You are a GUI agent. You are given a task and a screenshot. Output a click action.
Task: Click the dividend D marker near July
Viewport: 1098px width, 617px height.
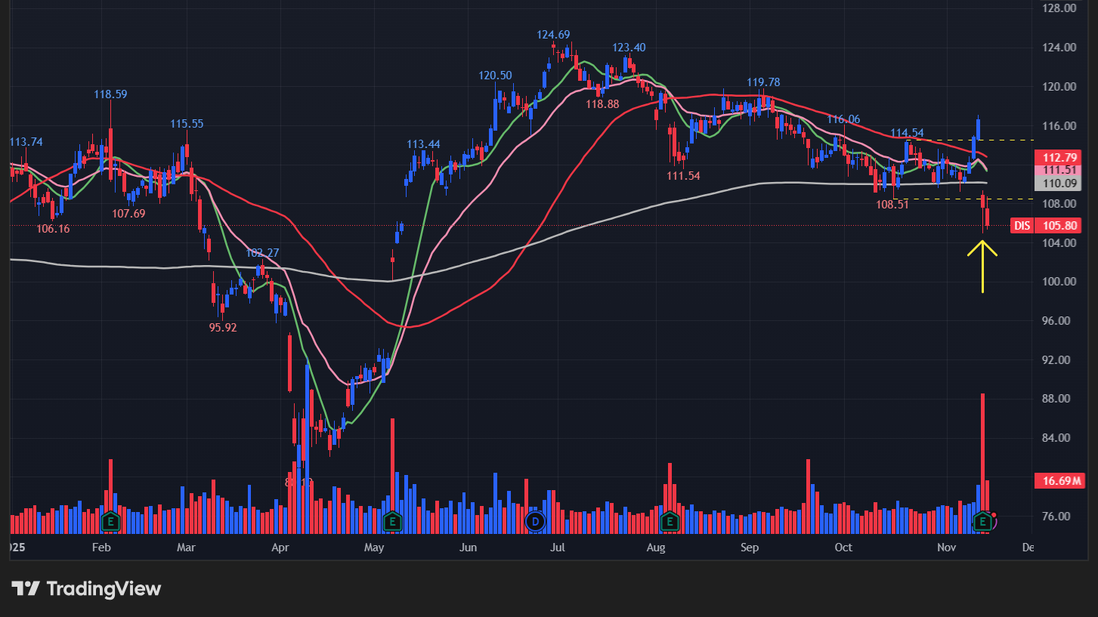[536, 520]
